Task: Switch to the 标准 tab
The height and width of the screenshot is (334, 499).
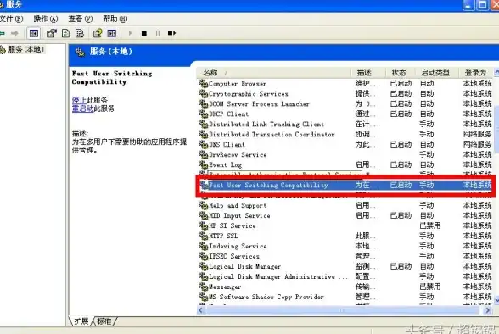Action: pyautogui.click(x=104, y=321)
